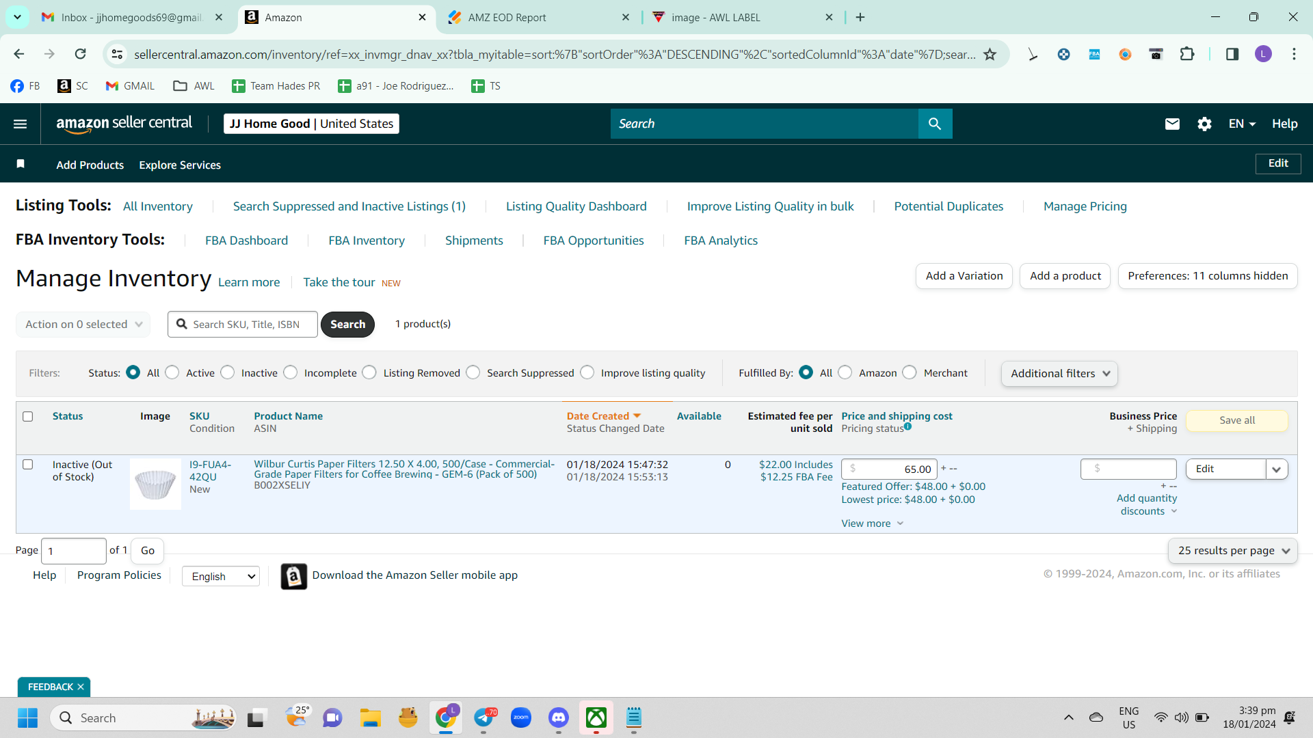
Task: Tick the select-all checkbox in table header
Action: 28,416
